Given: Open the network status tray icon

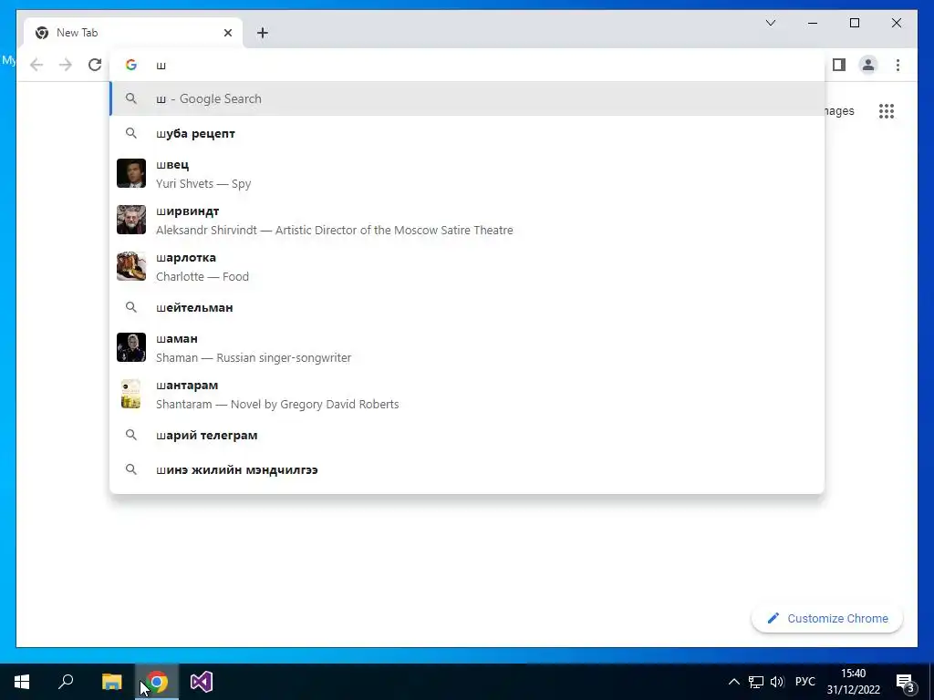Looking at the screenshot, I should (756, 682).
